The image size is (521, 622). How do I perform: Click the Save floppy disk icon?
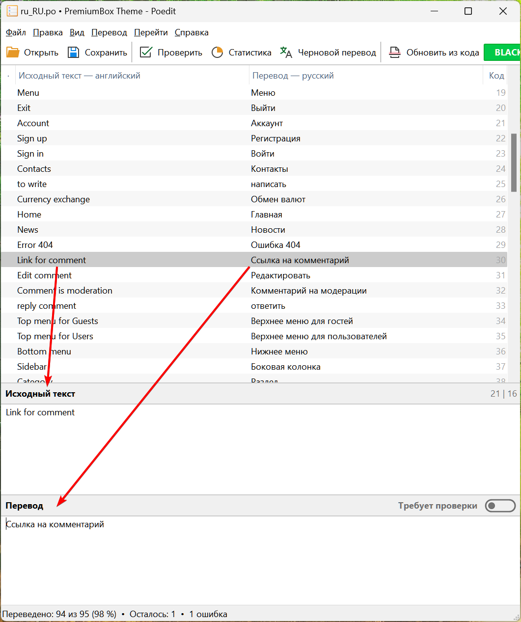coord(74,53)
